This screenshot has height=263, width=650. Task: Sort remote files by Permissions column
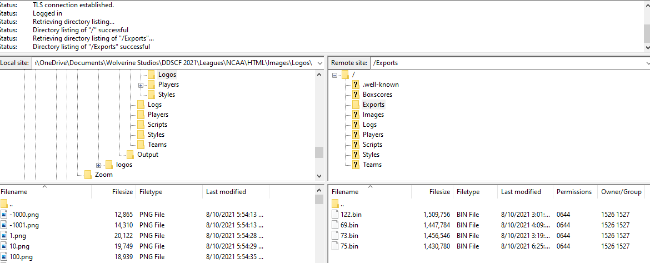576,192
